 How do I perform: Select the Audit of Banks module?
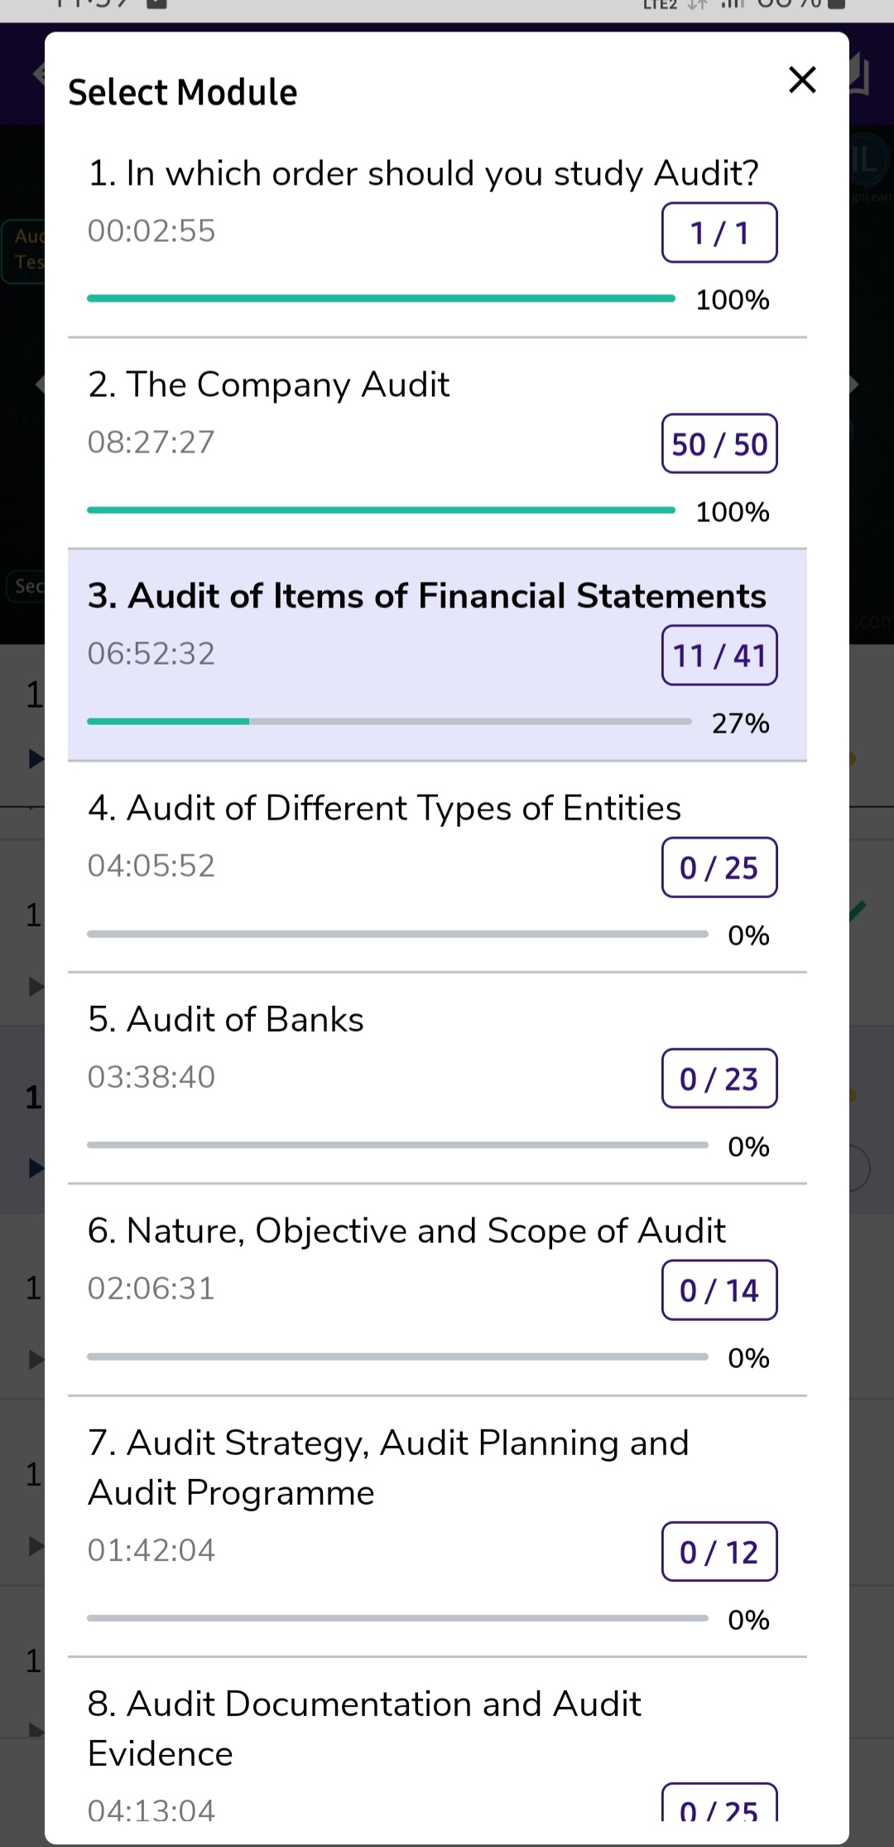pyautogui.click(x=226, y=1020)
